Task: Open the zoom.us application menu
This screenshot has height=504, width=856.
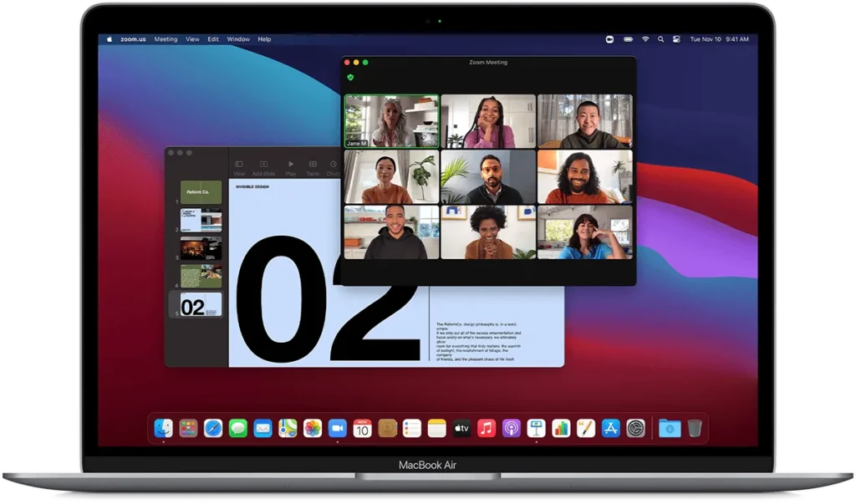Action: click(133, 39)
